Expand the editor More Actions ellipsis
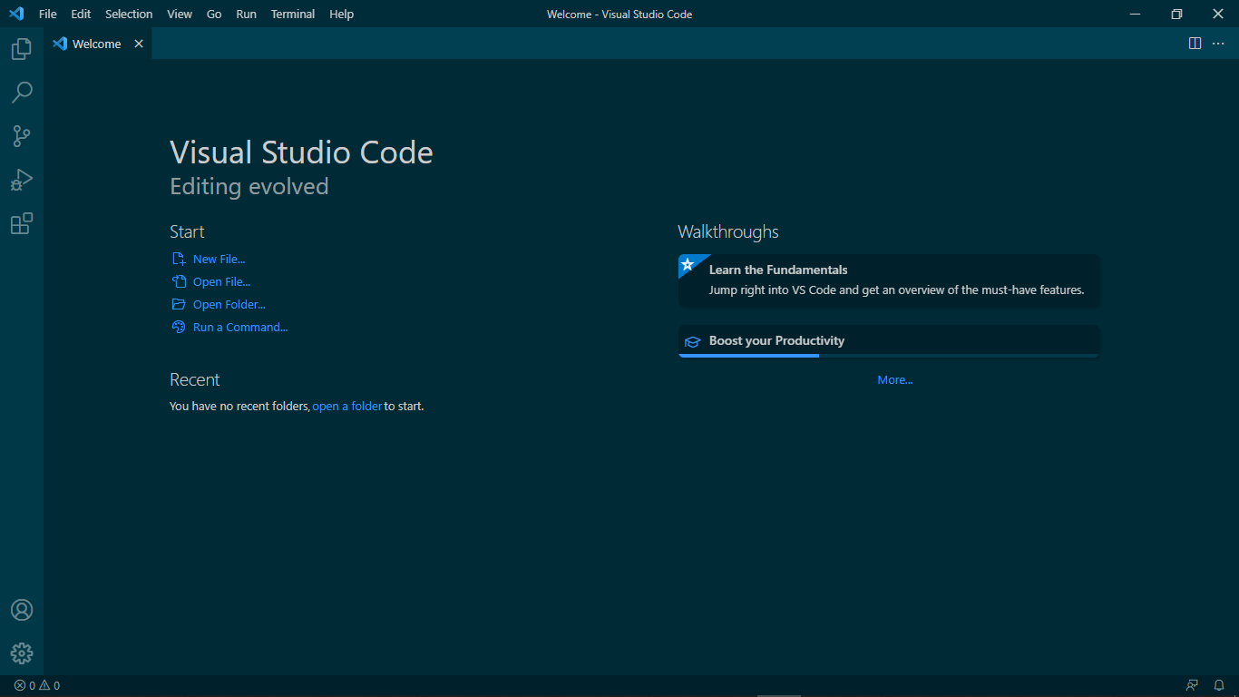Image resolution: width=1239 pixels, height=697 pixels. tap(1218, 44)
